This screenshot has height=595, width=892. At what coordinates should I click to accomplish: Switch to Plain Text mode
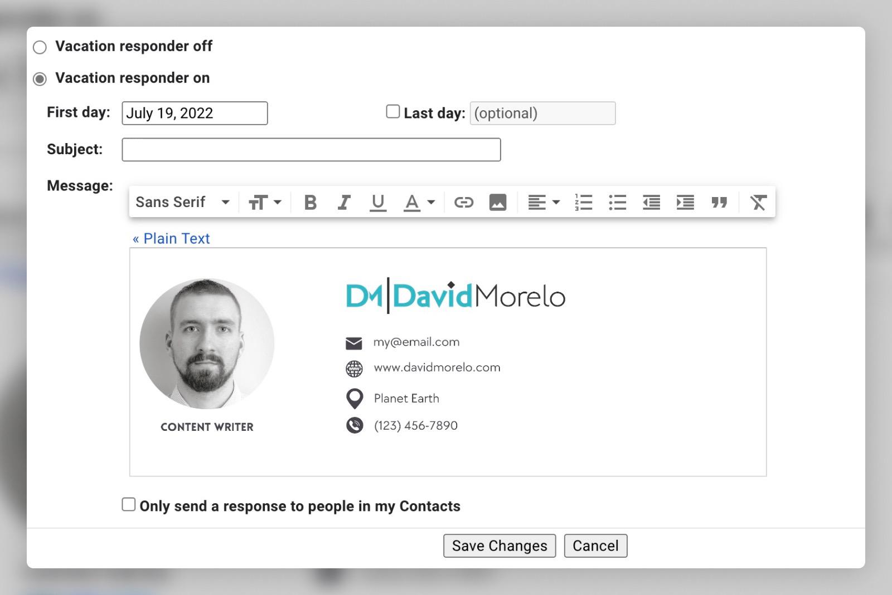tap(171, 238)
